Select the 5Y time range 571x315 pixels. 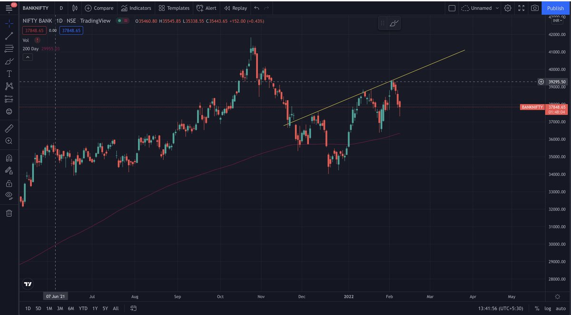pyautogui.click(x=105, y=308)
